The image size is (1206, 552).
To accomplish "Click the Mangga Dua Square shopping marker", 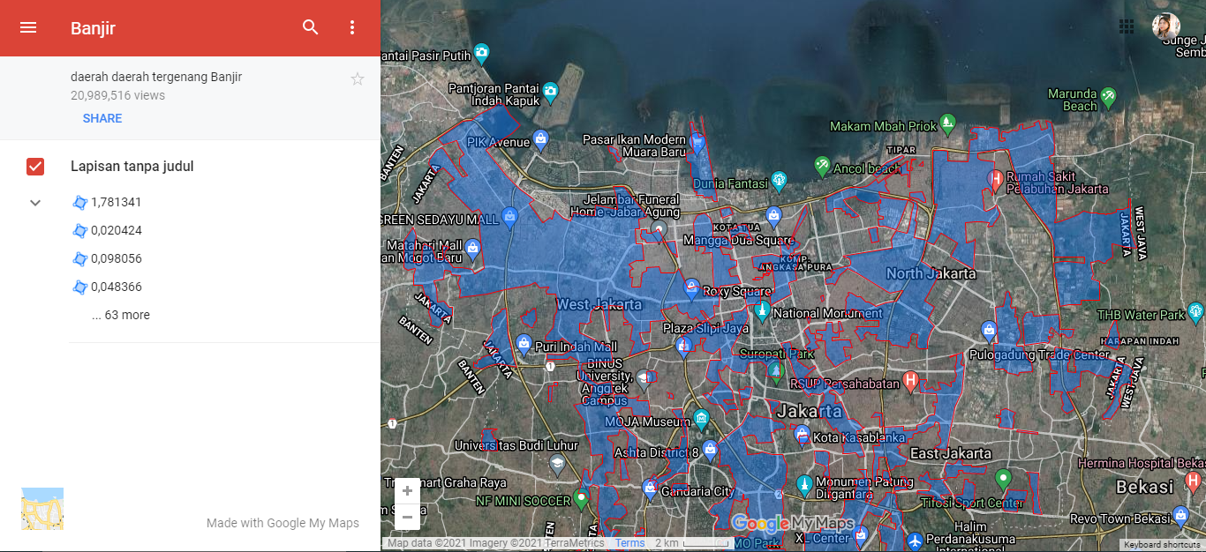I will pyautogui.click(x=774, y=214).
